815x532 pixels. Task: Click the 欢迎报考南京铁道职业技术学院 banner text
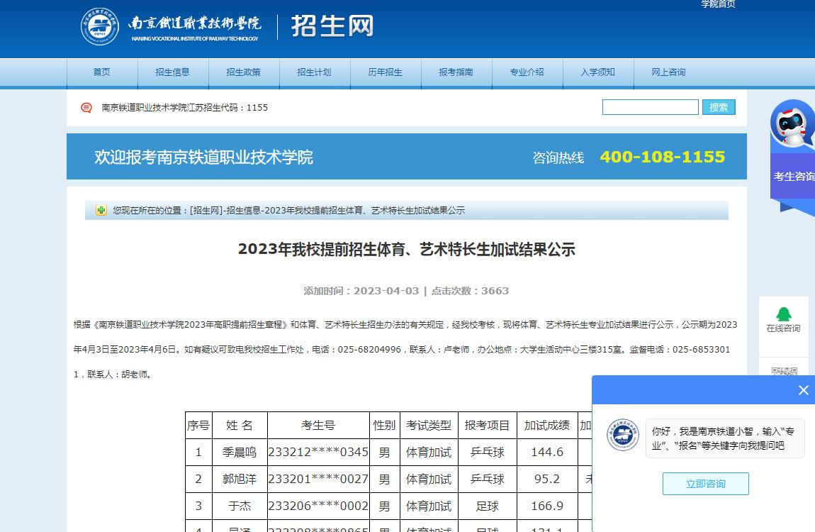point(204,157)
